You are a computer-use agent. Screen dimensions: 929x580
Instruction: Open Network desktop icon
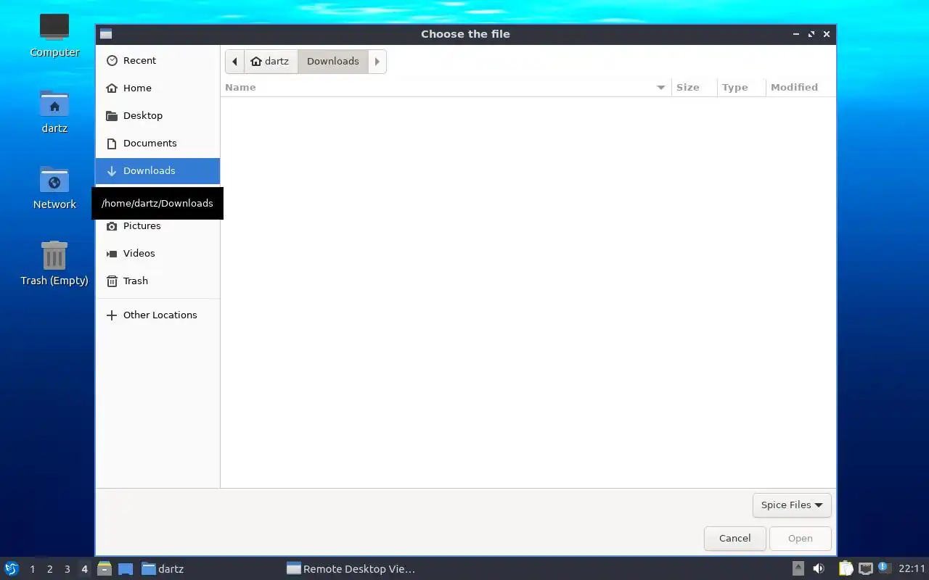54,188
